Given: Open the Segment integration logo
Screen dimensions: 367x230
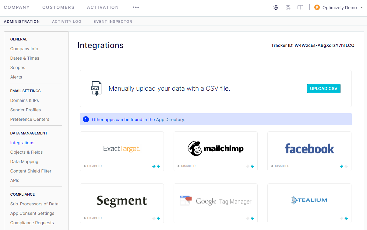Looking at the screenshot, I should [x=122, y=201].
